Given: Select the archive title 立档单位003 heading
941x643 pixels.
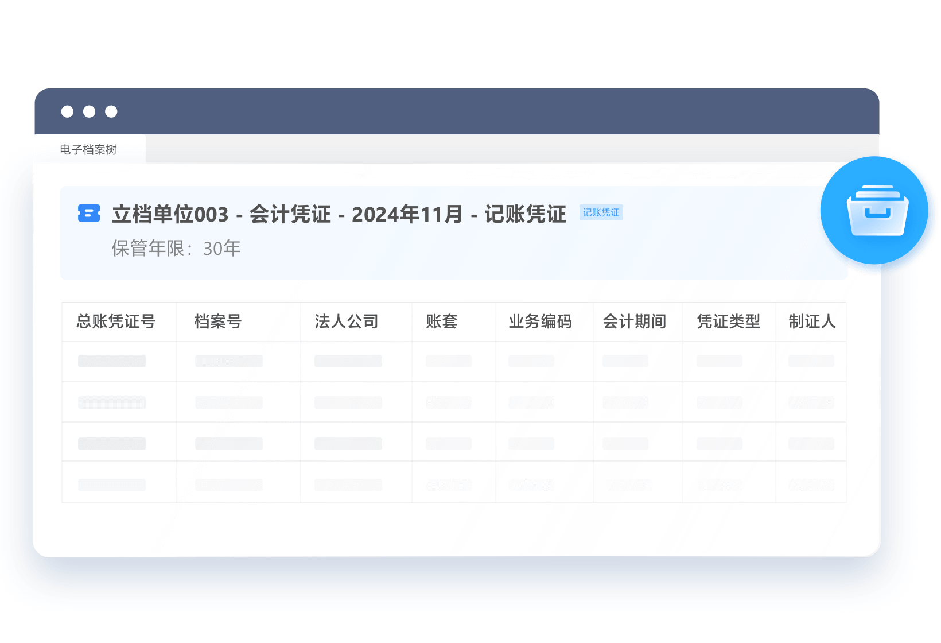Looking at the screenshot, I should pyautogui.click(x=339, y=214).
